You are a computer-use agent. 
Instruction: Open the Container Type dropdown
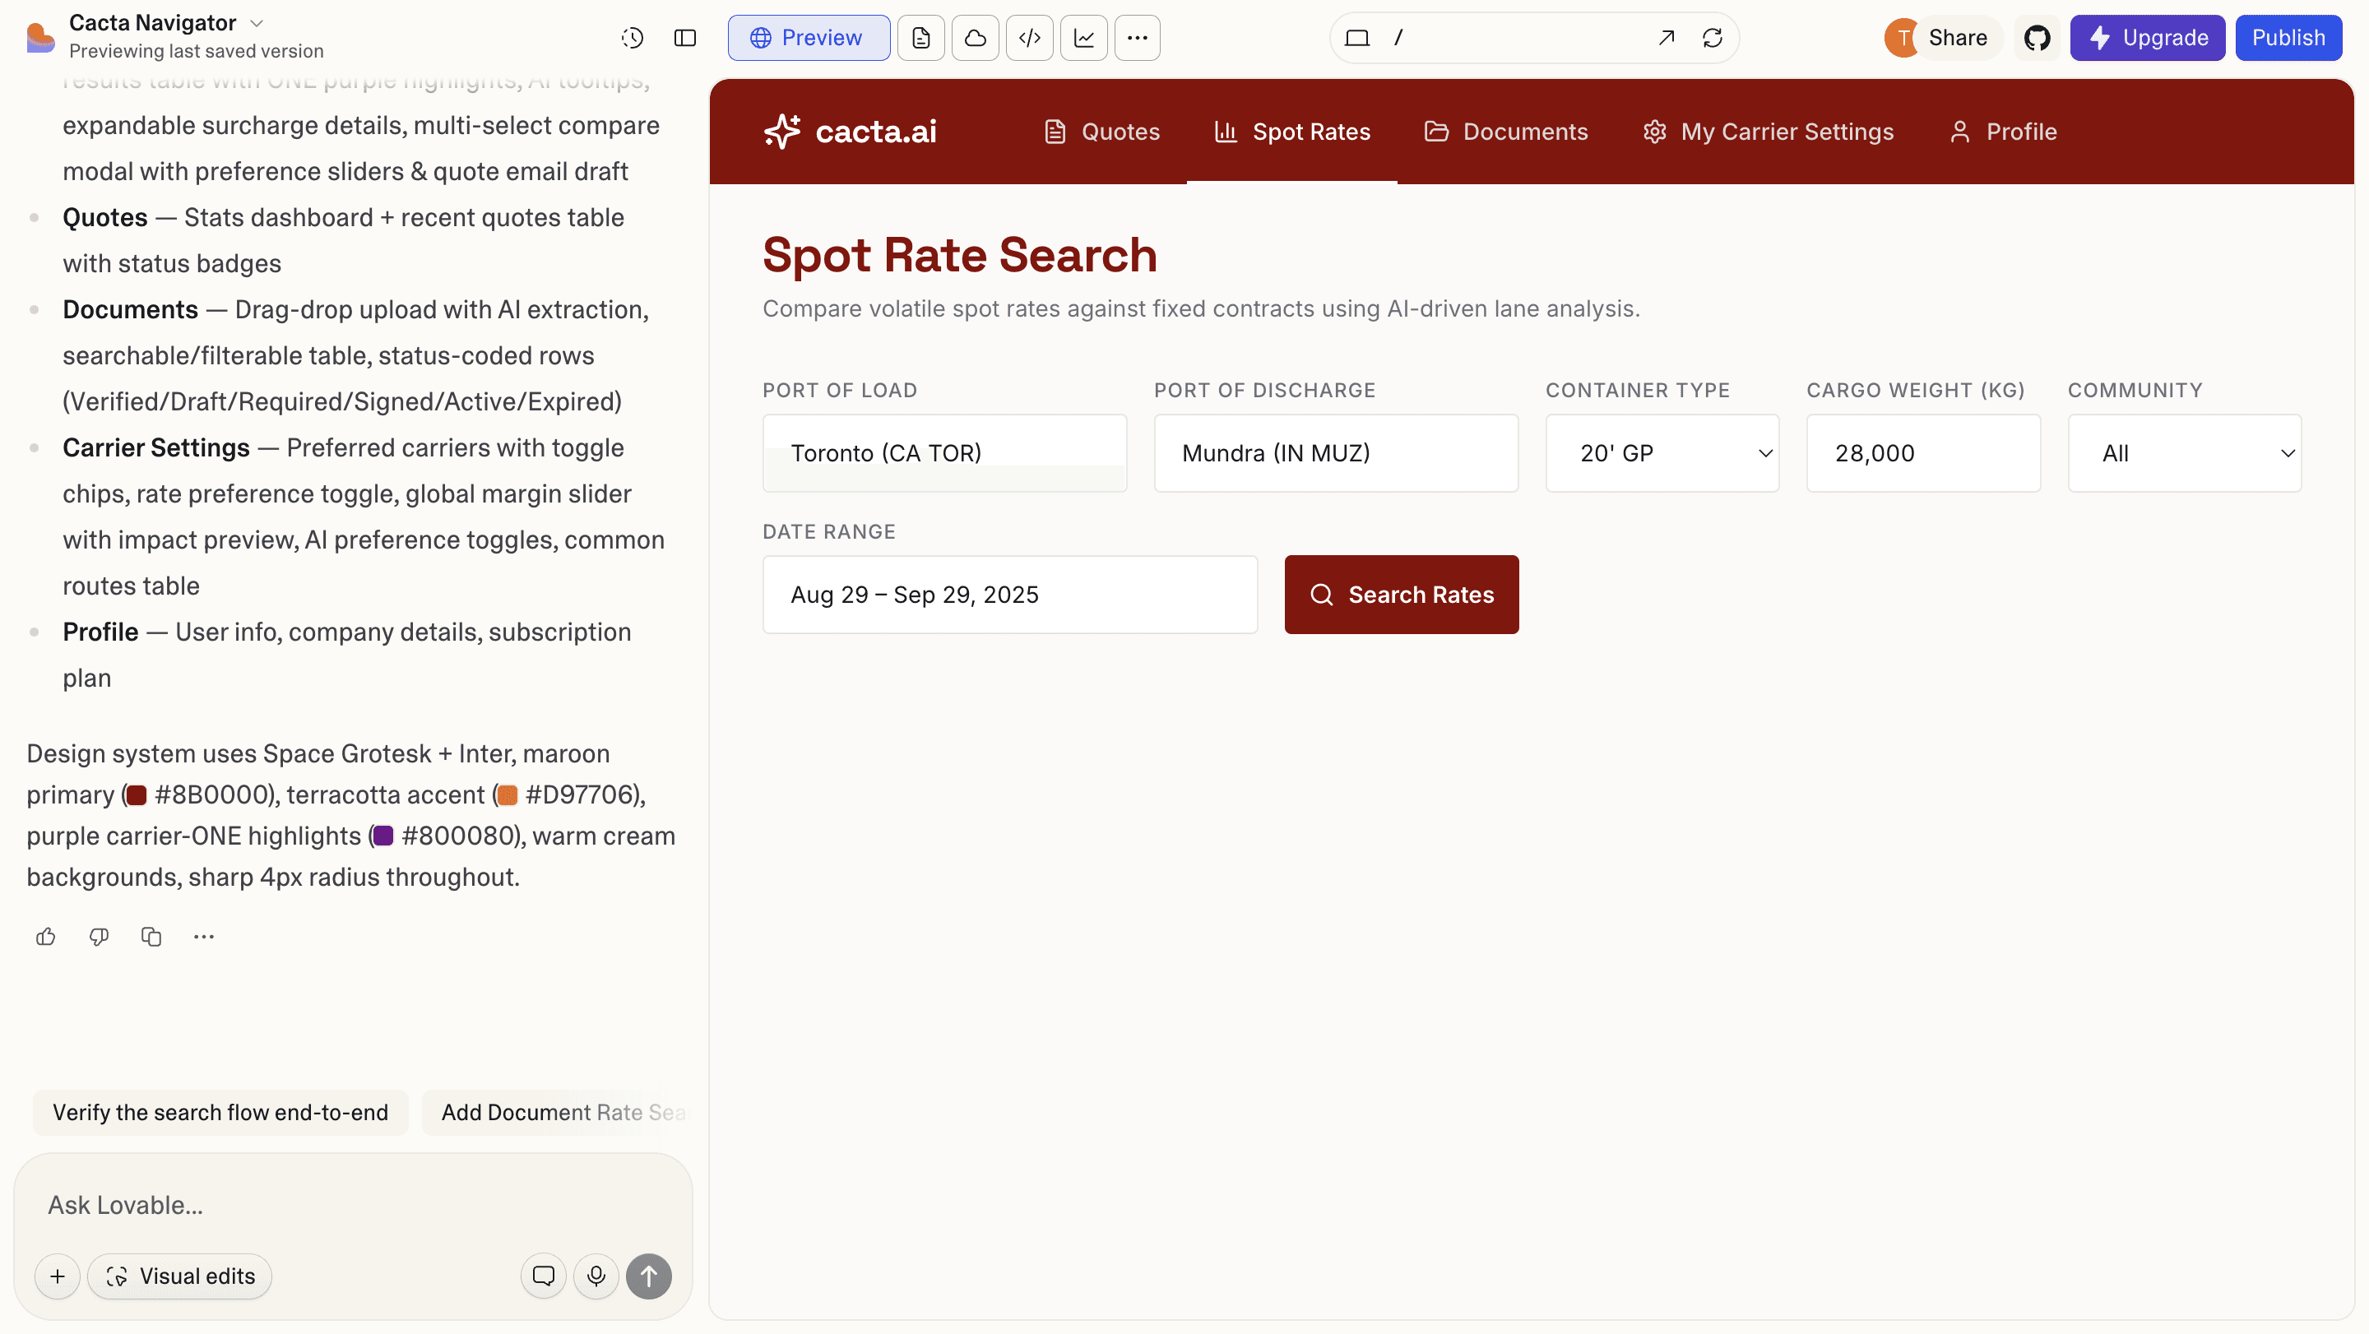pyautogui.click(x=1661, y=453)
